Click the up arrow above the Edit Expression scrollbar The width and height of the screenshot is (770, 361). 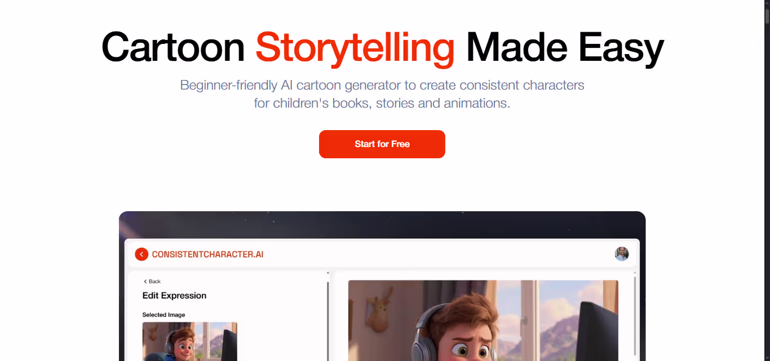328,273
